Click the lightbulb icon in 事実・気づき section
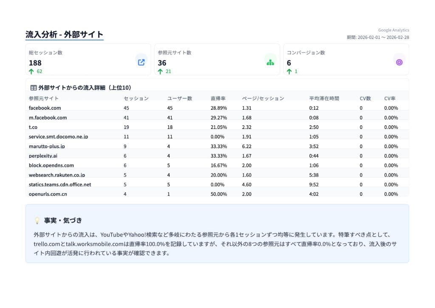 click(x=37, y=220)
